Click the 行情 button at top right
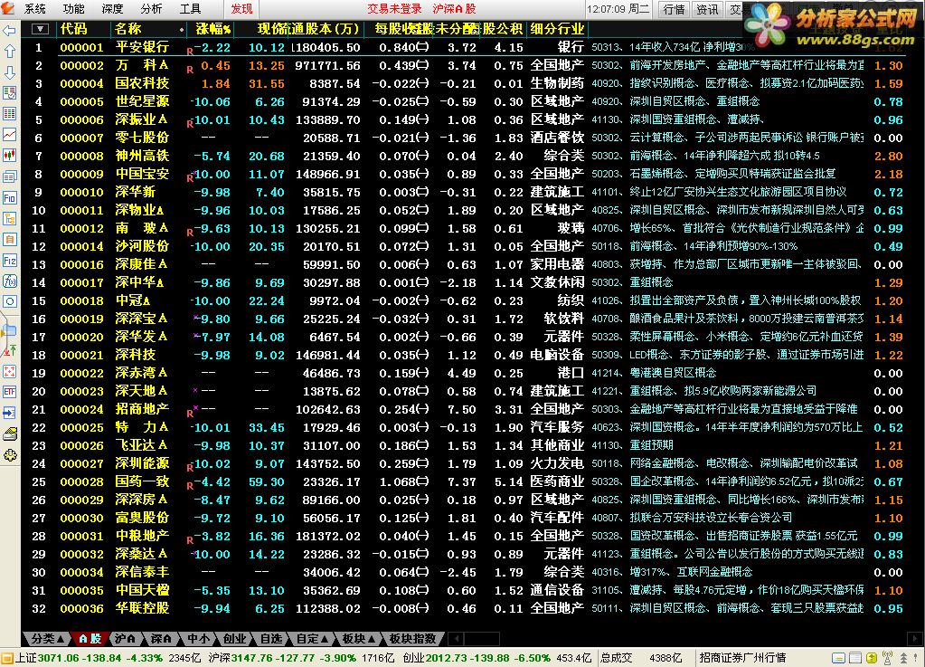 [674, 9]
